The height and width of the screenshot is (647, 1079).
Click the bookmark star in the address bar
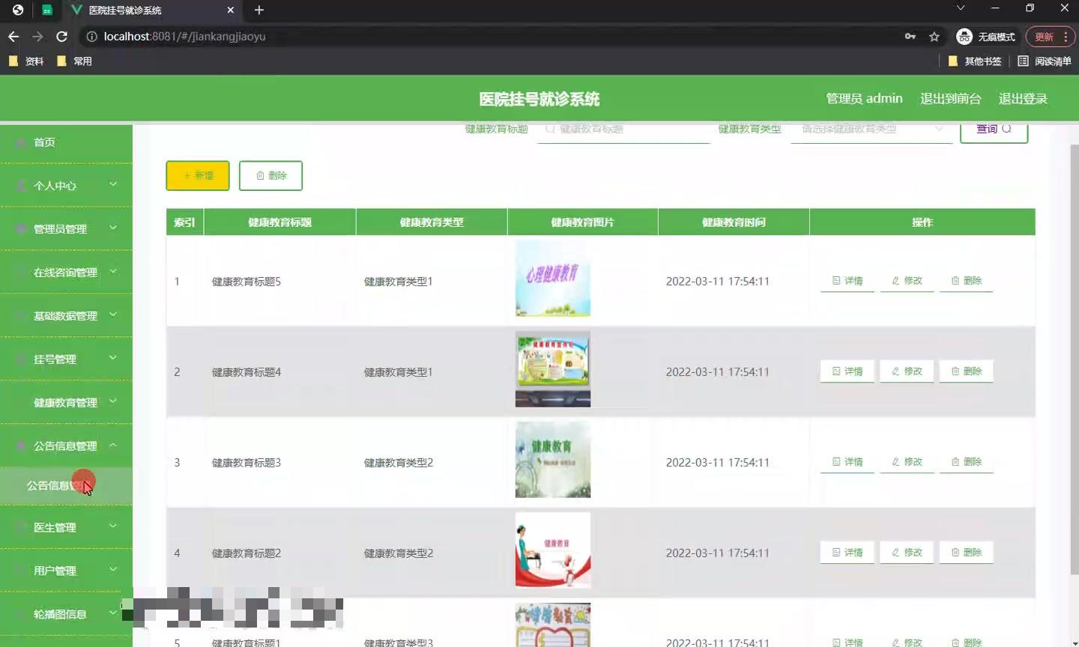click(934, 36)
